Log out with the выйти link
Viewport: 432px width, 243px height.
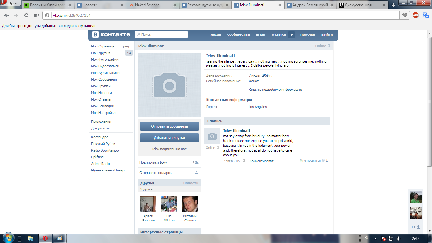327,34
